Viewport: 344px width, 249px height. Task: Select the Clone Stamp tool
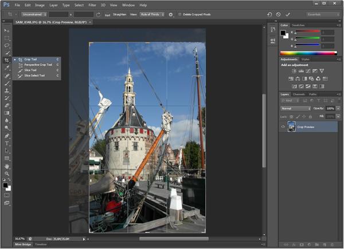pos(7,90)
